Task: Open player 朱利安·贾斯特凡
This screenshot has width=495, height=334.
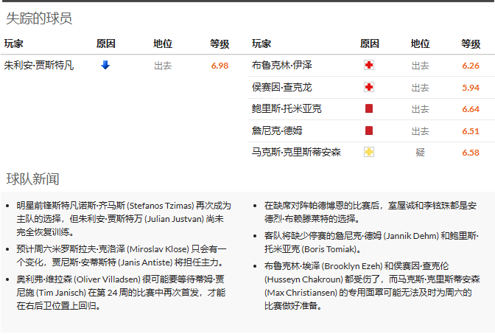Action: click(38, 66)
